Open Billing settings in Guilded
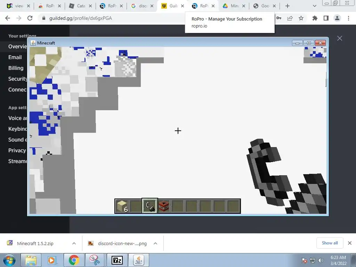Image resolution: width=356 pixels, height=267 pixels. point(16,68)
